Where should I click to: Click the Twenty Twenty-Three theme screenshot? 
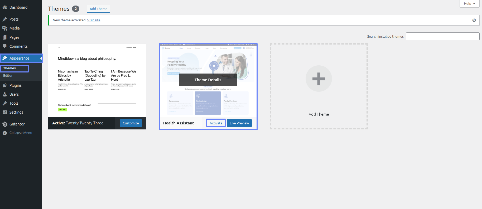97,80
